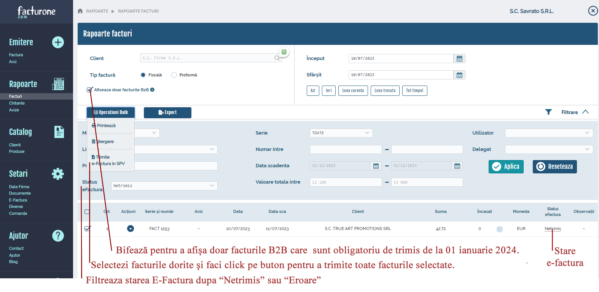Click the home icon in breadcrumb

click(x=80, y=11)
